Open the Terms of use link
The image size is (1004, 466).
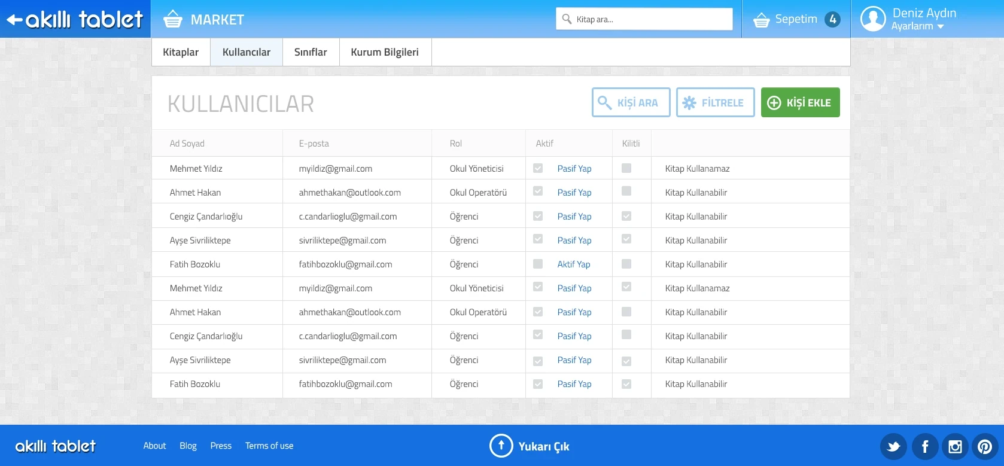[269, 446]
